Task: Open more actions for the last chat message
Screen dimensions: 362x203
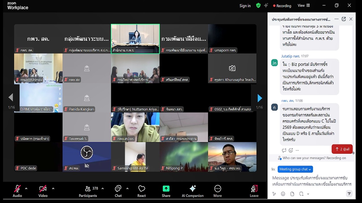Action: pos(297,150)
